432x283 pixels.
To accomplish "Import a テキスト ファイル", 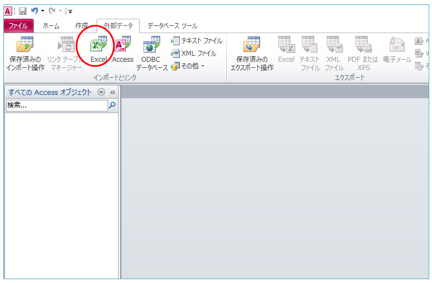I will (197, 41).
